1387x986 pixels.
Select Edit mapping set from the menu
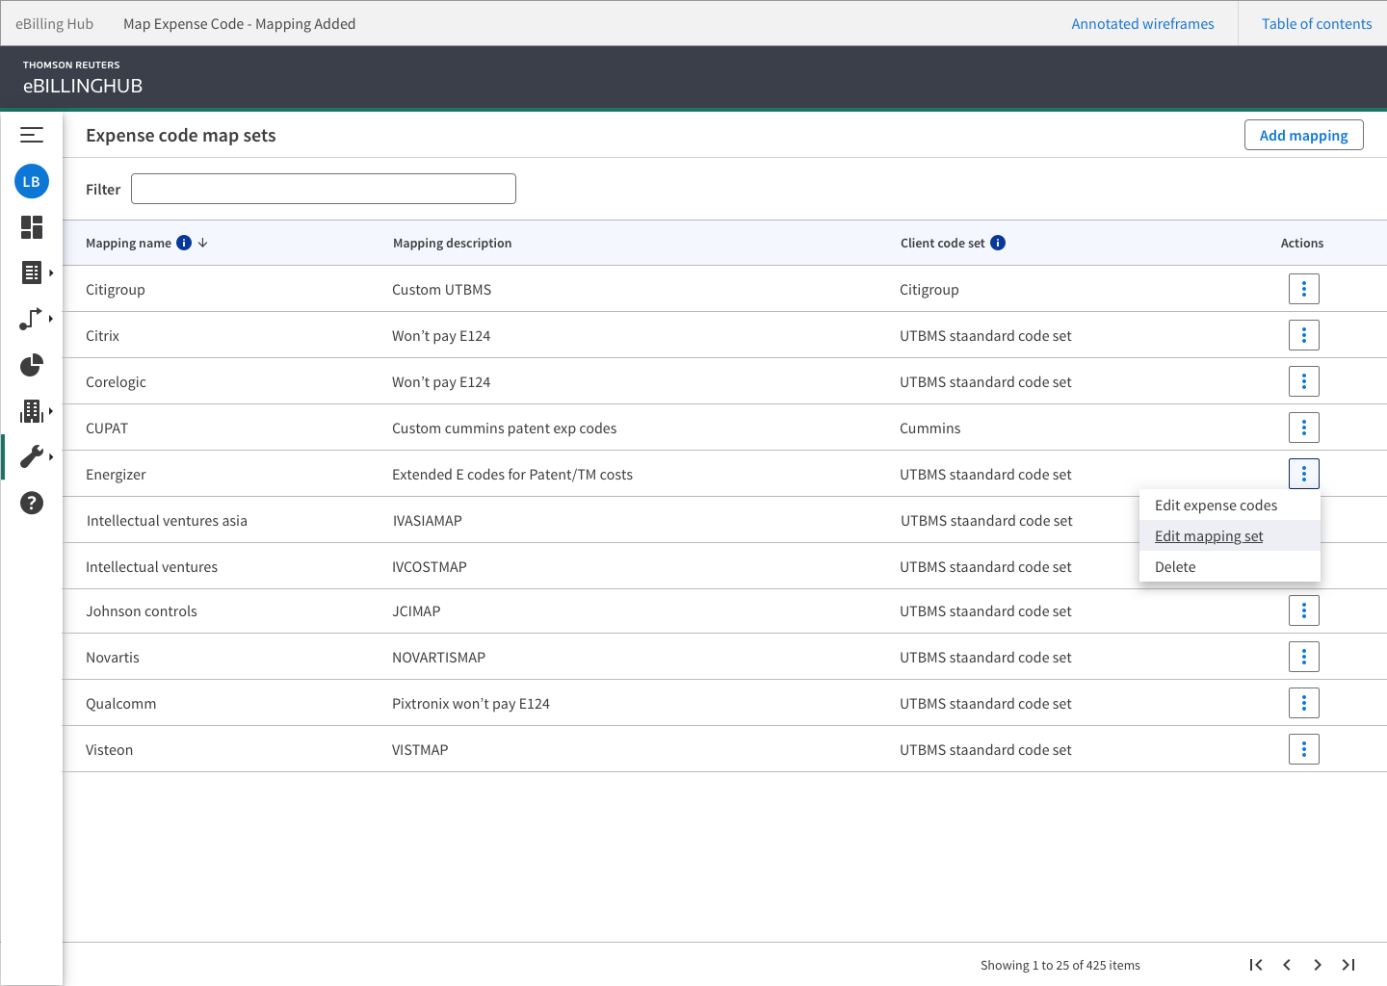[1229, 535]
